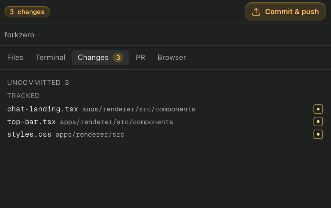This screenshot has height=208, width=331.
Task: Click the upload arrow icon in Commit & push
Action: click(256, 12)
